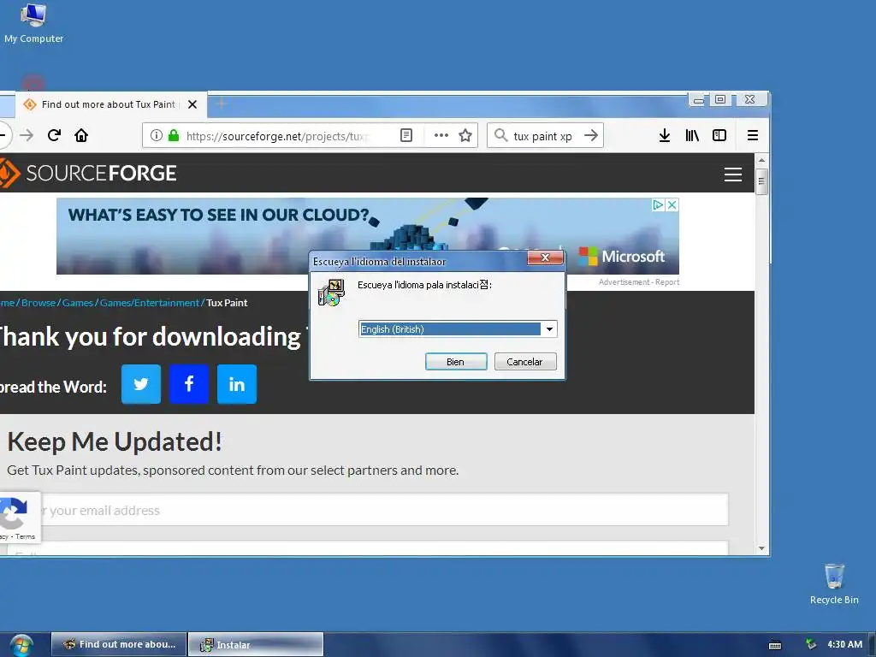Click the vertical scrollbar thumb
The image size is (876, 657).
761,181
